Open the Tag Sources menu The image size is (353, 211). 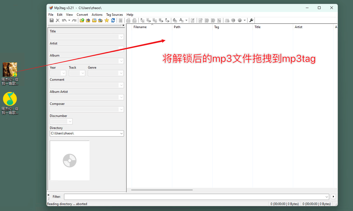pos(114,15)
